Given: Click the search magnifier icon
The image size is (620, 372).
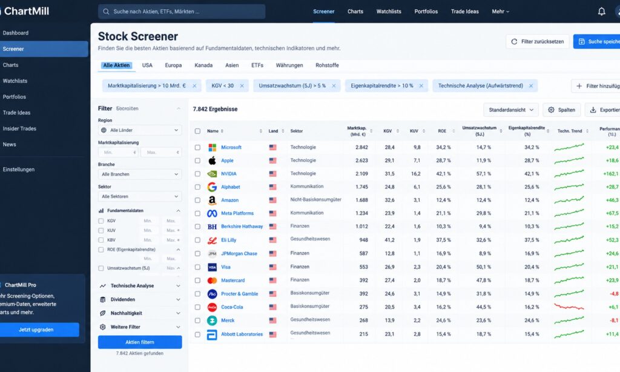Looking at the screenshot, I should pyautogui.click(x=106, y=12).
